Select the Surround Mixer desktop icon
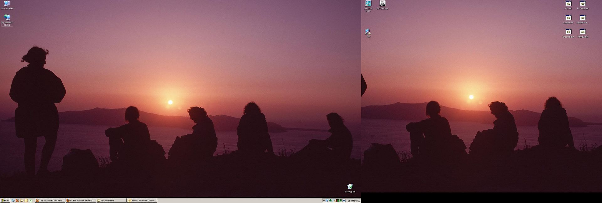This screenshot has width=602, height=203. coord(368,6)
